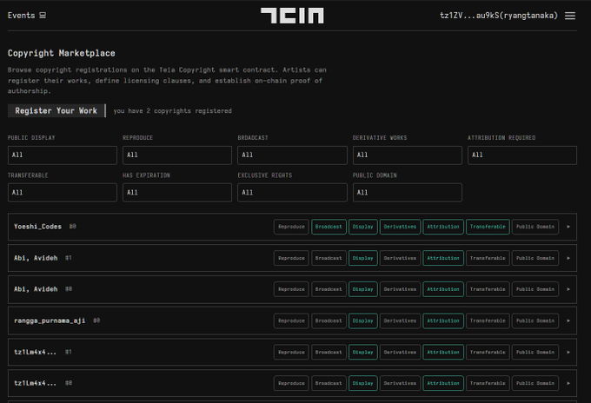Click Transferable tag in Yoeshi_Codes row
This screenshot has width=591, height=403.
(488, 227)
